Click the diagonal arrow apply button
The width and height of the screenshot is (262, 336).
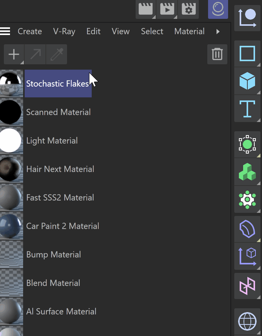pyautogui.click(x=35, y=54)
